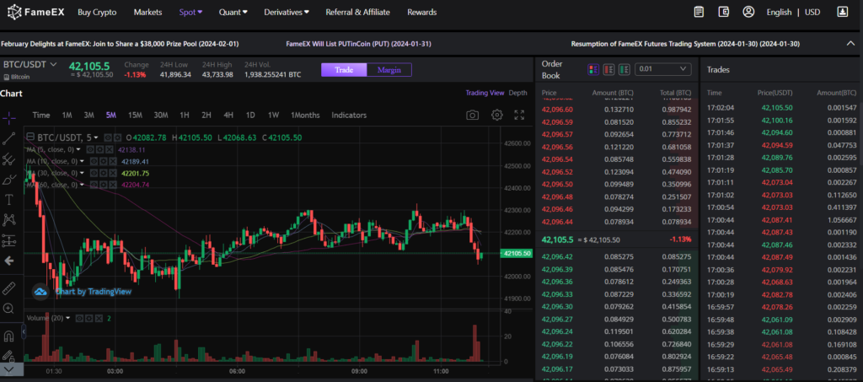863x382 pixels.
Task: Expand the BTC/USDT, 5 chart legend arrow
Action: [96, 137]
